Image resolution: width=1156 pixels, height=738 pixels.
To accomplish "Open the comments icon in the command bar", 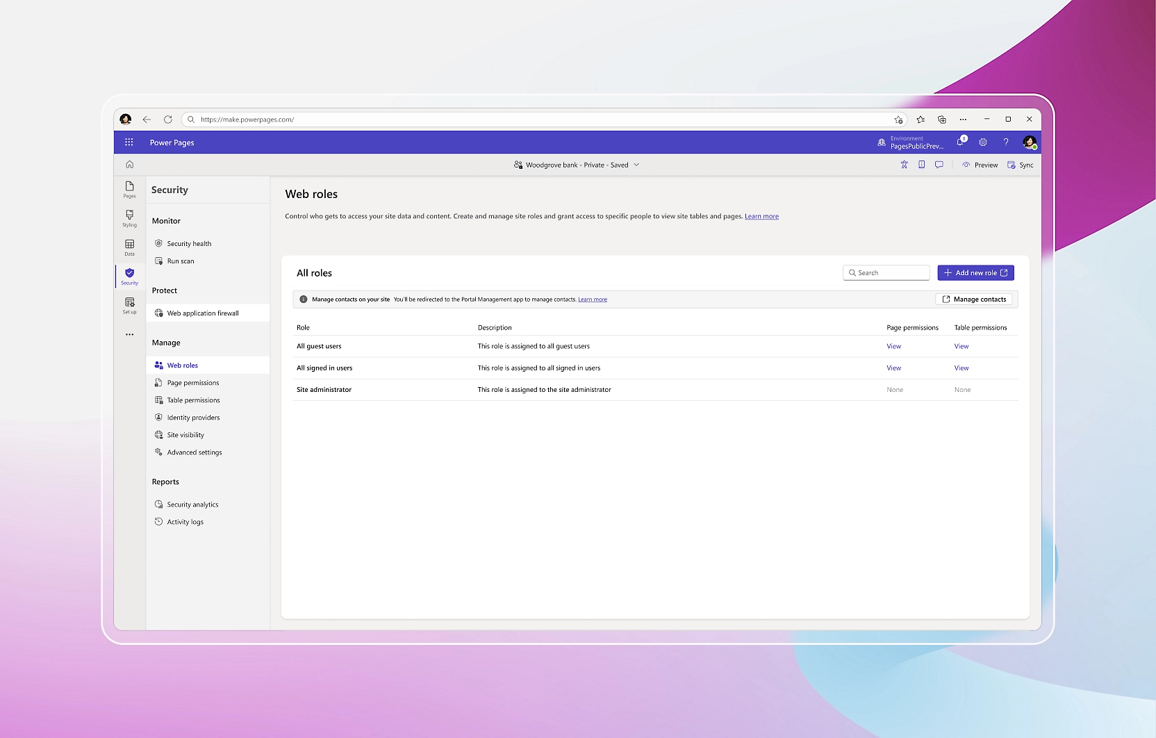I will (939, 165).
